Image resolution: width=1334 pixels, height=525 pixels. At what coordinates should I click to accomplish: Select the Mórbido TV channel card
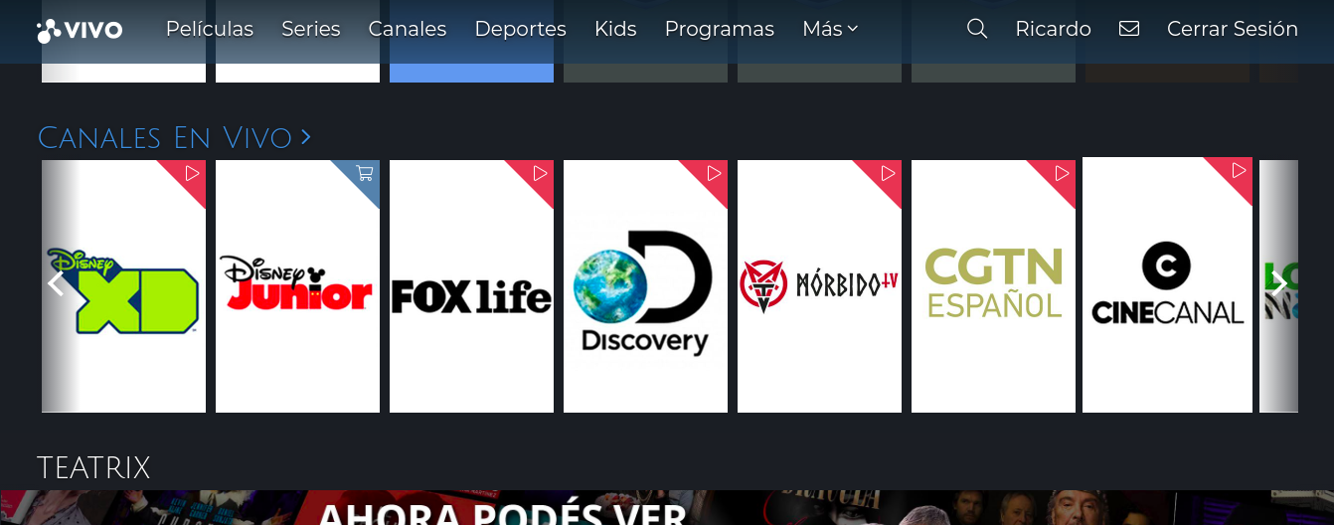819,286
